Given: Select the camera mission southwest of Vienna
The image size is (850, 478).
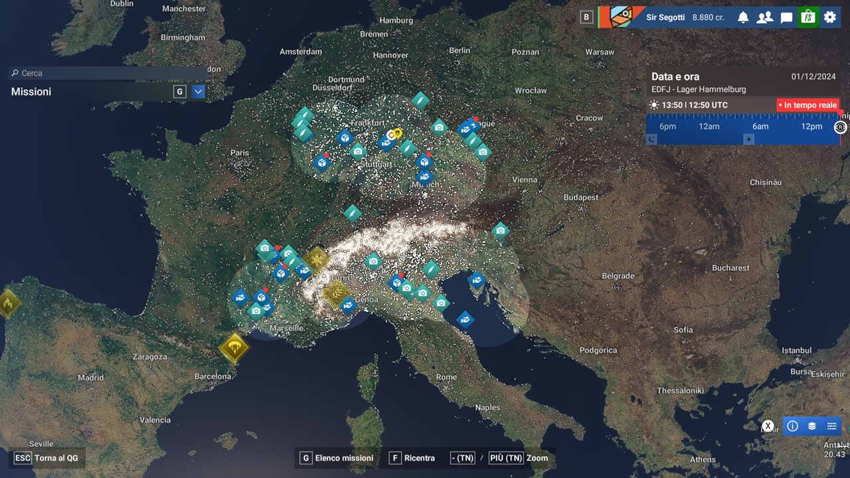Looking at the screenshot, I should click(x=501, y=230).
